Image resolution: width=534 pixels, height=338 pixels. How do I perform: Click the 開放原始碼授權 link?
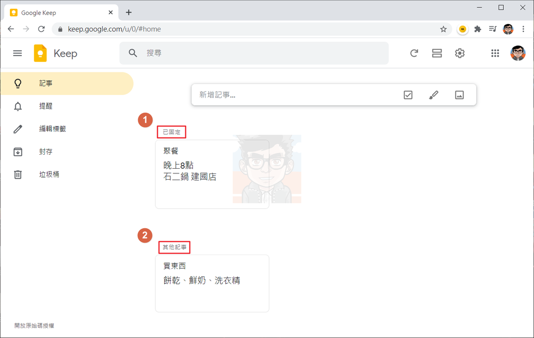pyautogui.click(x=34, y=326)
